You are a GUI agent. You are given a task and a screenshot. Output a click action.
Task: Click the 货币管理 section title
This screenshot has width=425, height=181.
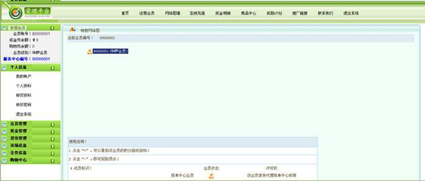pos(19,138)
